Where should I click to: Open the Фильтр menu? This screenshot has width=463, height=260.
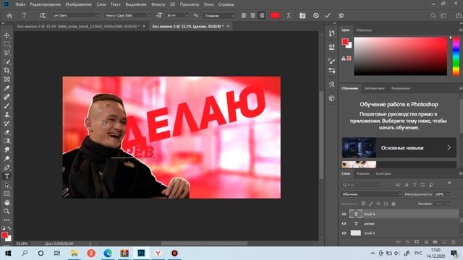[x=158, y=4]
